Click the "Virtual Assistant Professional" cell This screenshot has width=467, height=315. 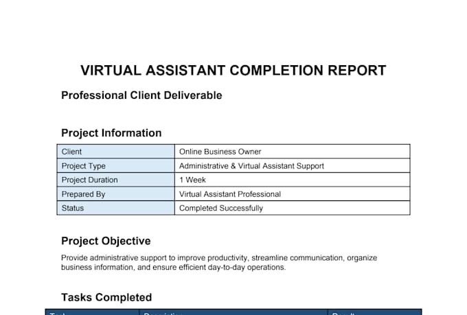tap(292, 194)
